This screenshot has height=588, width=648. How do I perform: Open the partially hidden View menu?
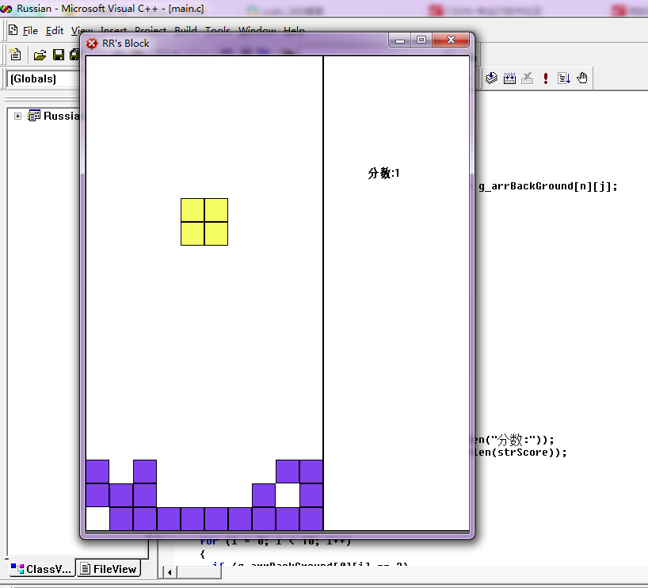(x=82, y=31)
